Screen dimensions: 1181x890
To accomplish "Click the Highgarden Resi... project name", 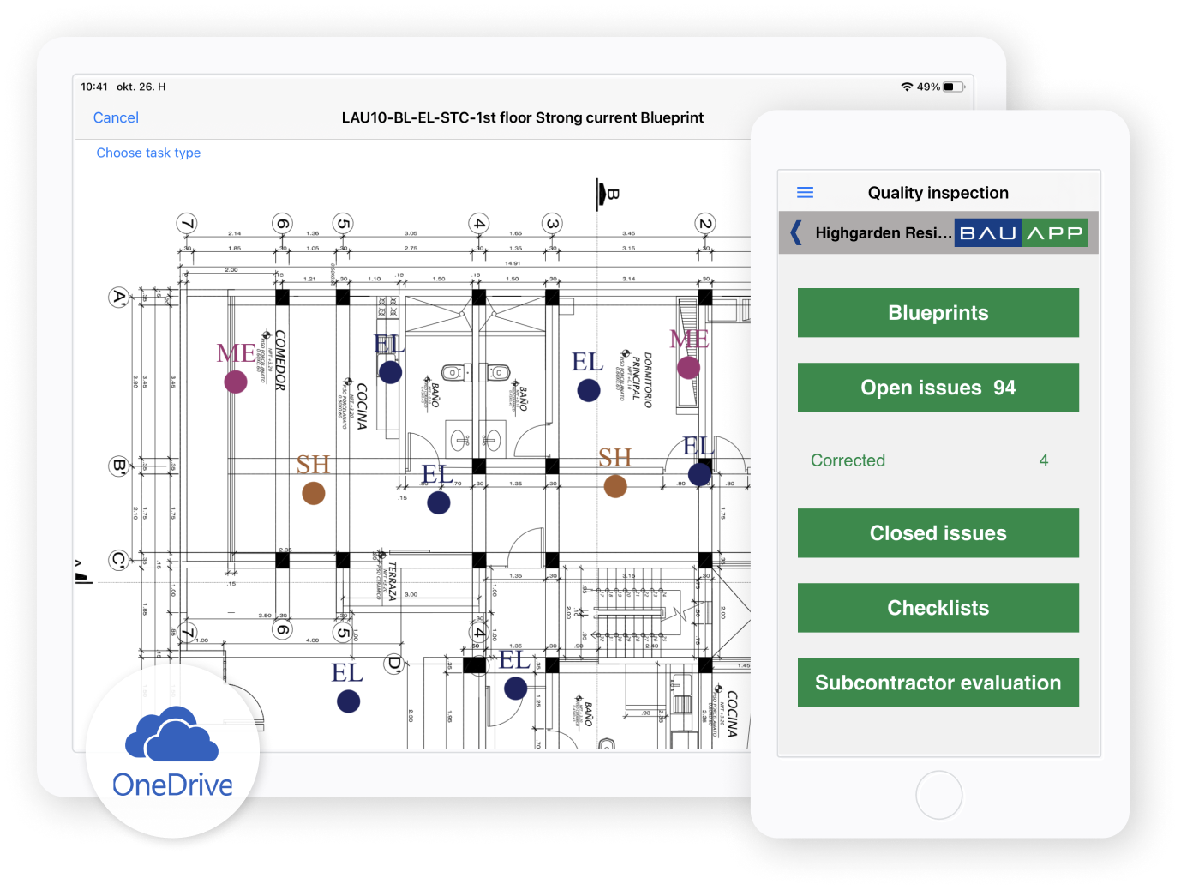I will (x=884, y=232).
